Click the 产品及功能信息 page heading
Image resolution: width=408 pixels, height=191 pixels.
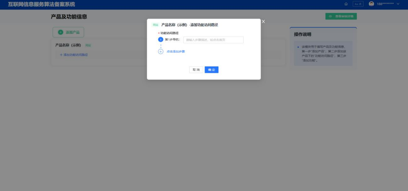[69, 17]
